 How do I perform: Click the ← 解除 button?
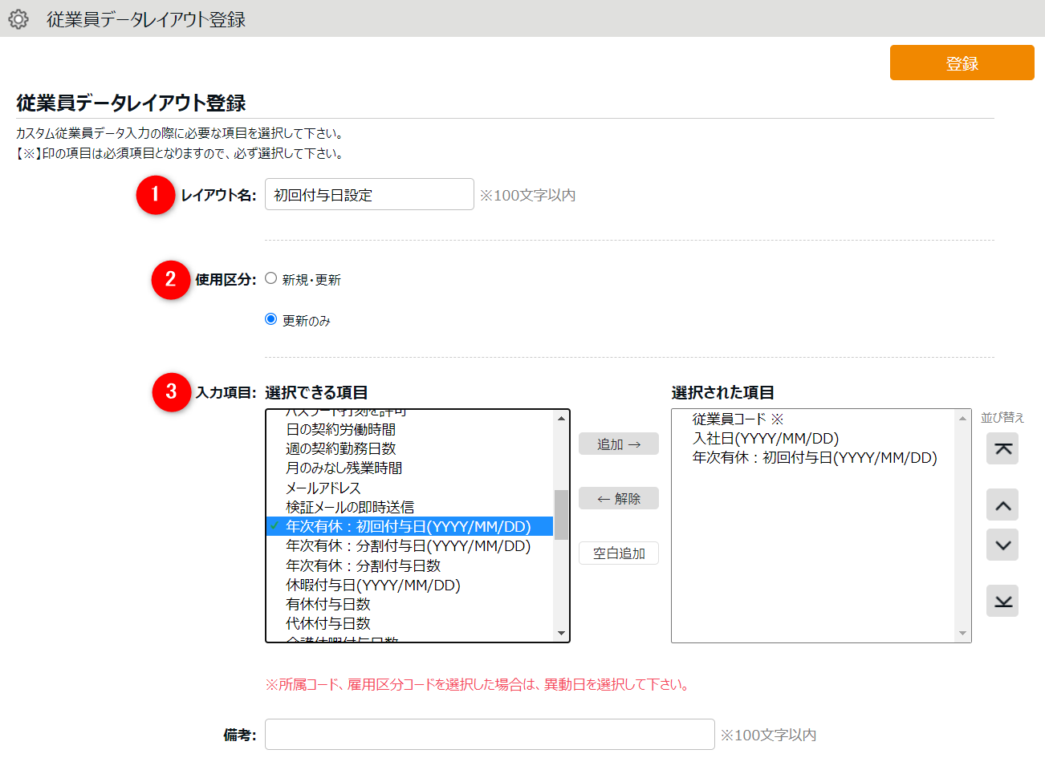coord(618,499)
